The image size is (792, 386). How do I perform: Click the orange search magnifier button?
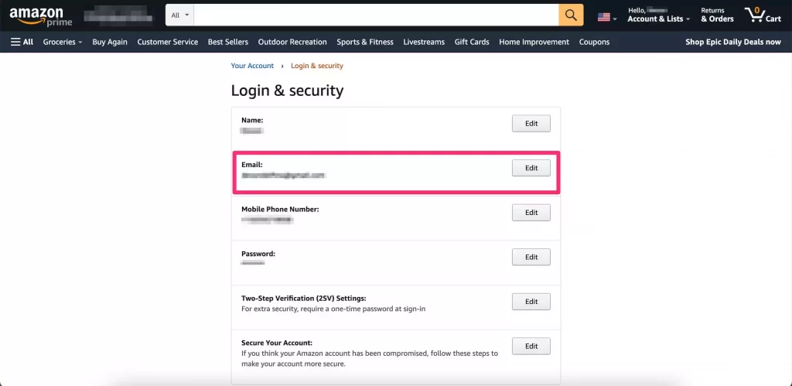(x=571, y=15)
